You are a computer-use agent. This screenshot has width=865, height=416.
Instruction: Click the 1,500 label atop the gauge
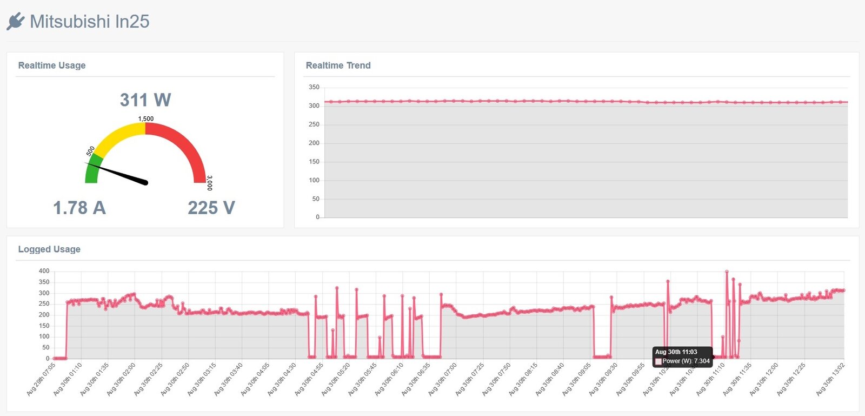pos(146,118)
